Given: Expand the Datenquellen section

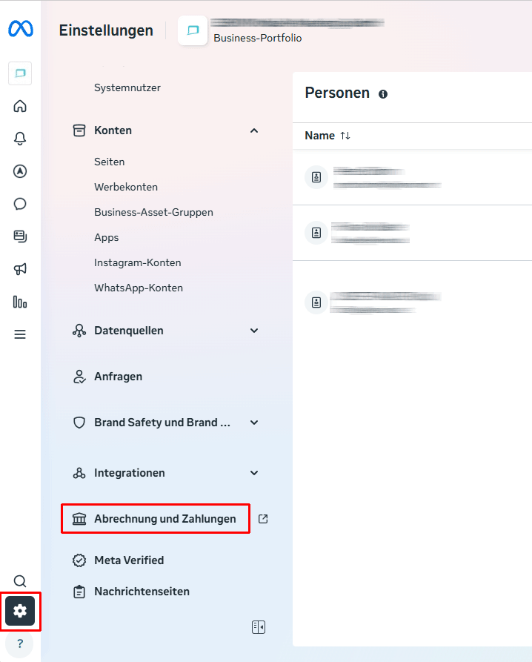Looking at the screenshot, I should coord(165,331).
